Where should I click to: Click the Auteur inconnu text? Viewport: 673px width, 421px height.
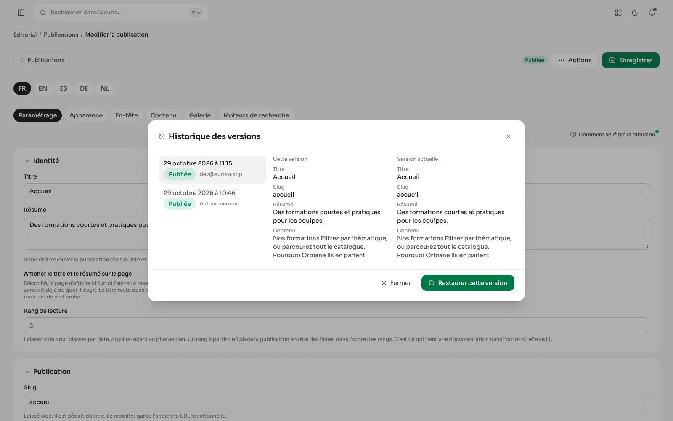click(x=219, y=204)
